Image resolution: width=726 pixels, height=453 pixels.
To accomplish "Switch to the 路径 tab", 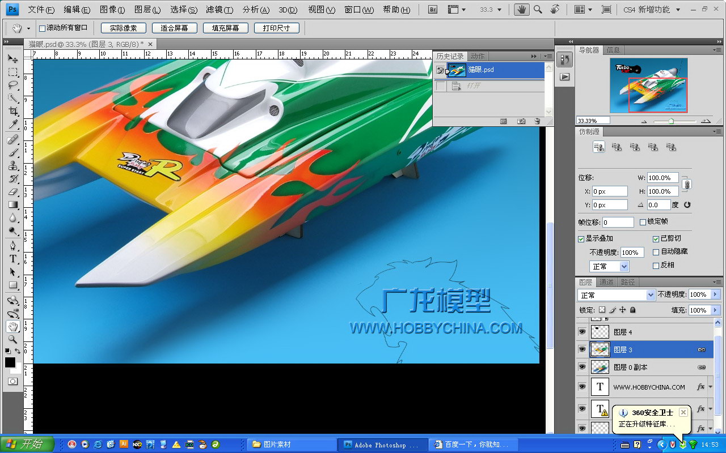I will [x=628, y=282].
